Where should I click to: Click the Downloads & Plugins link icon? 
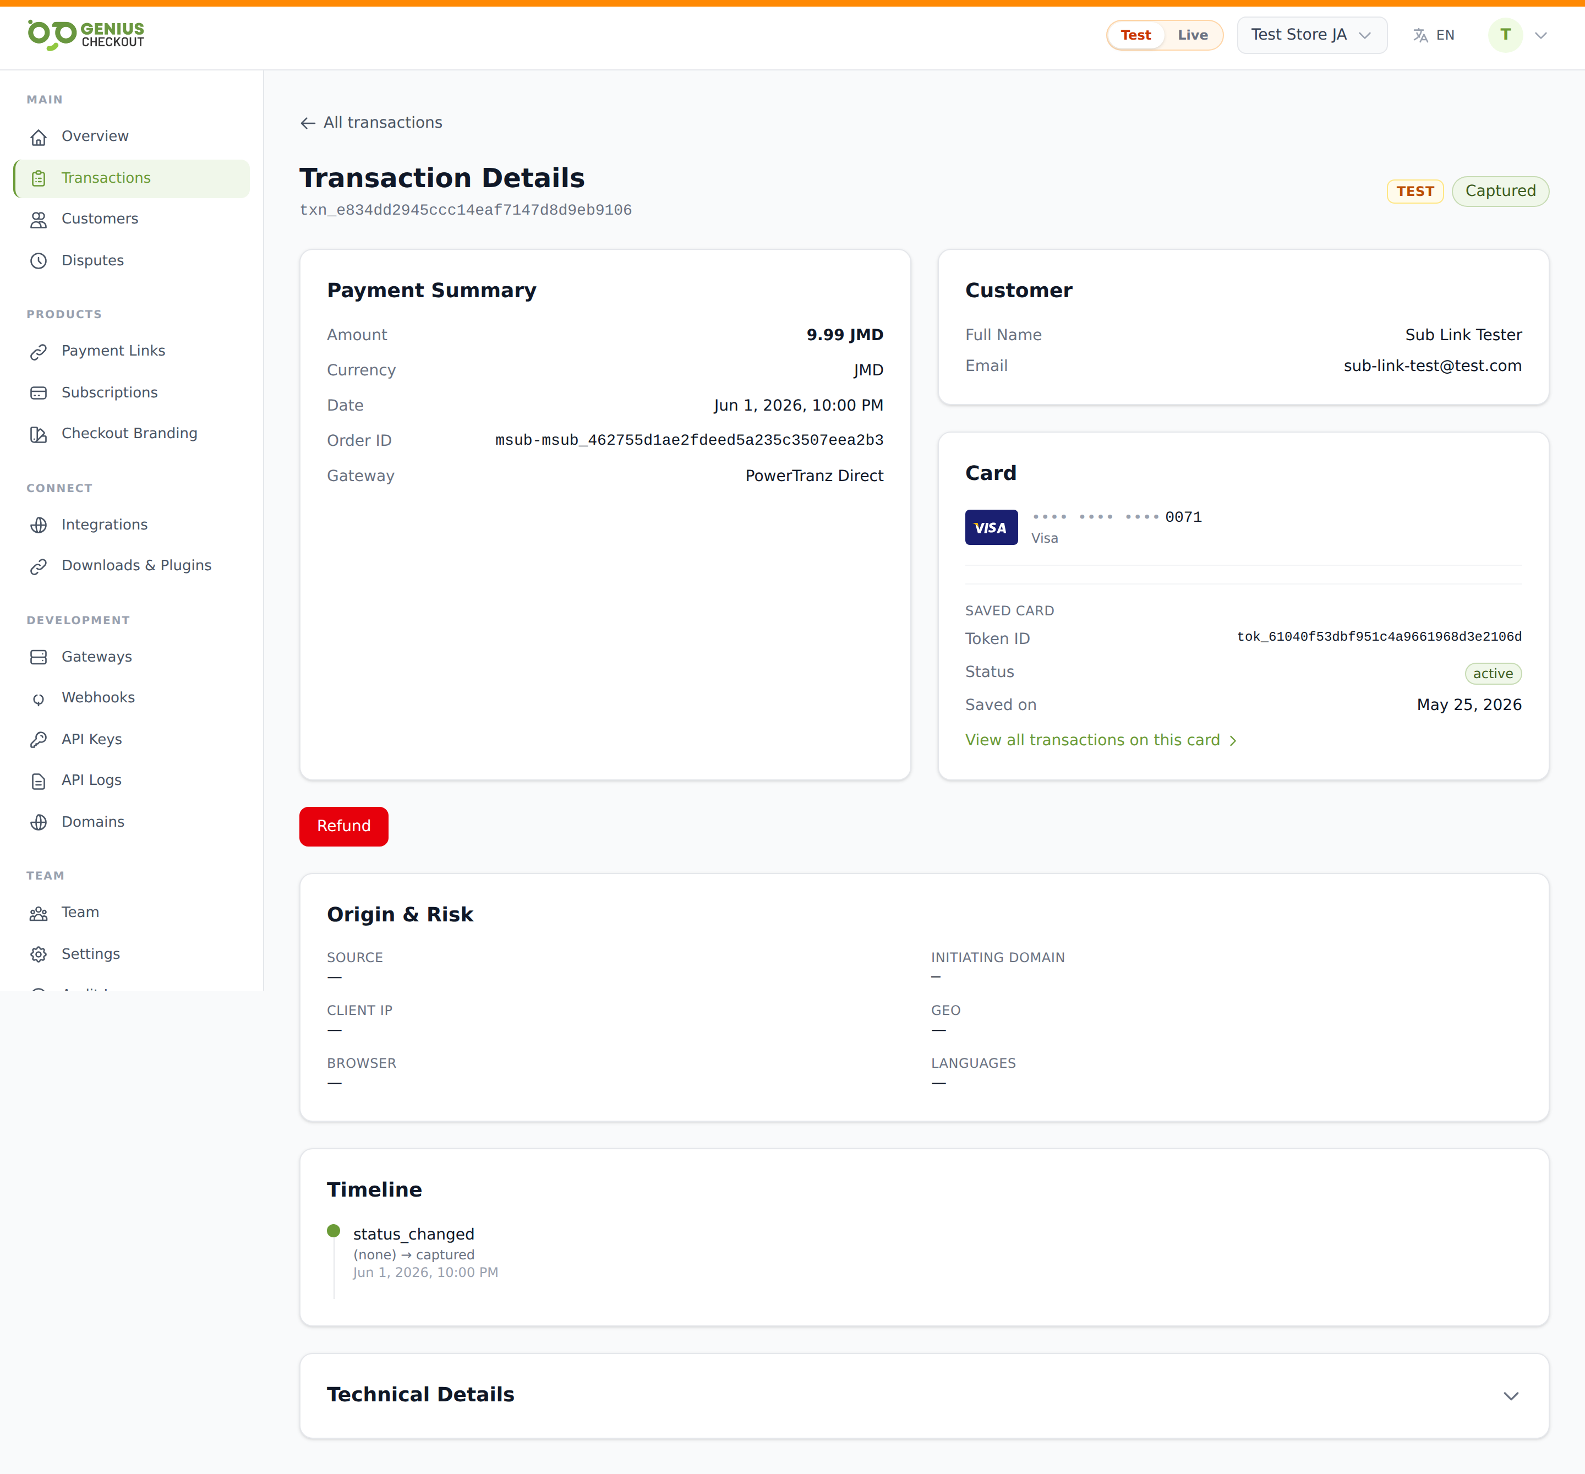pyautogui.click(x=39, y=566)
